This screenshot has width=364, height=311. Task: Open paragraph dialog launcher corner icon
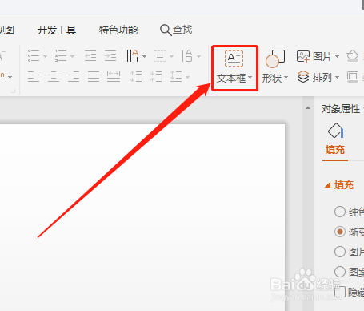tap(13, 91)
